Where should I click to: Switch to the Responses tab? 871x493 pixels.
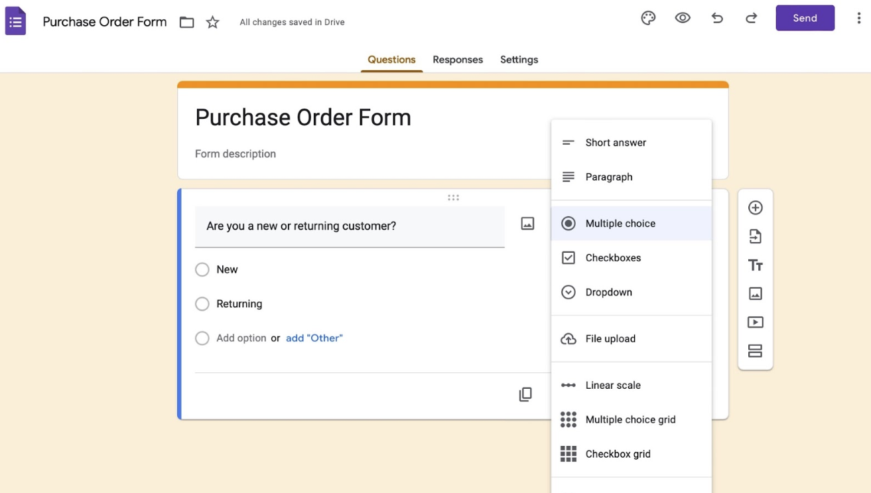click(x=458, y=60)
